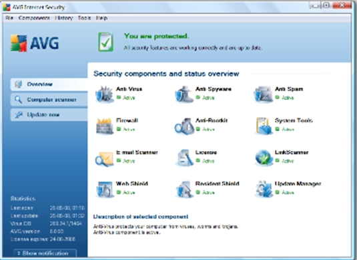
Task: Select the Anti-Spam label
Action: point(289,89)
